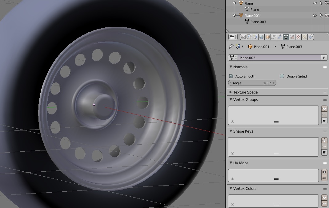Image resolution: width=329 pixels, height=208 pixels.
Task: Open the mesh data-block browse dropdown
Action: (x=233, y=58)
